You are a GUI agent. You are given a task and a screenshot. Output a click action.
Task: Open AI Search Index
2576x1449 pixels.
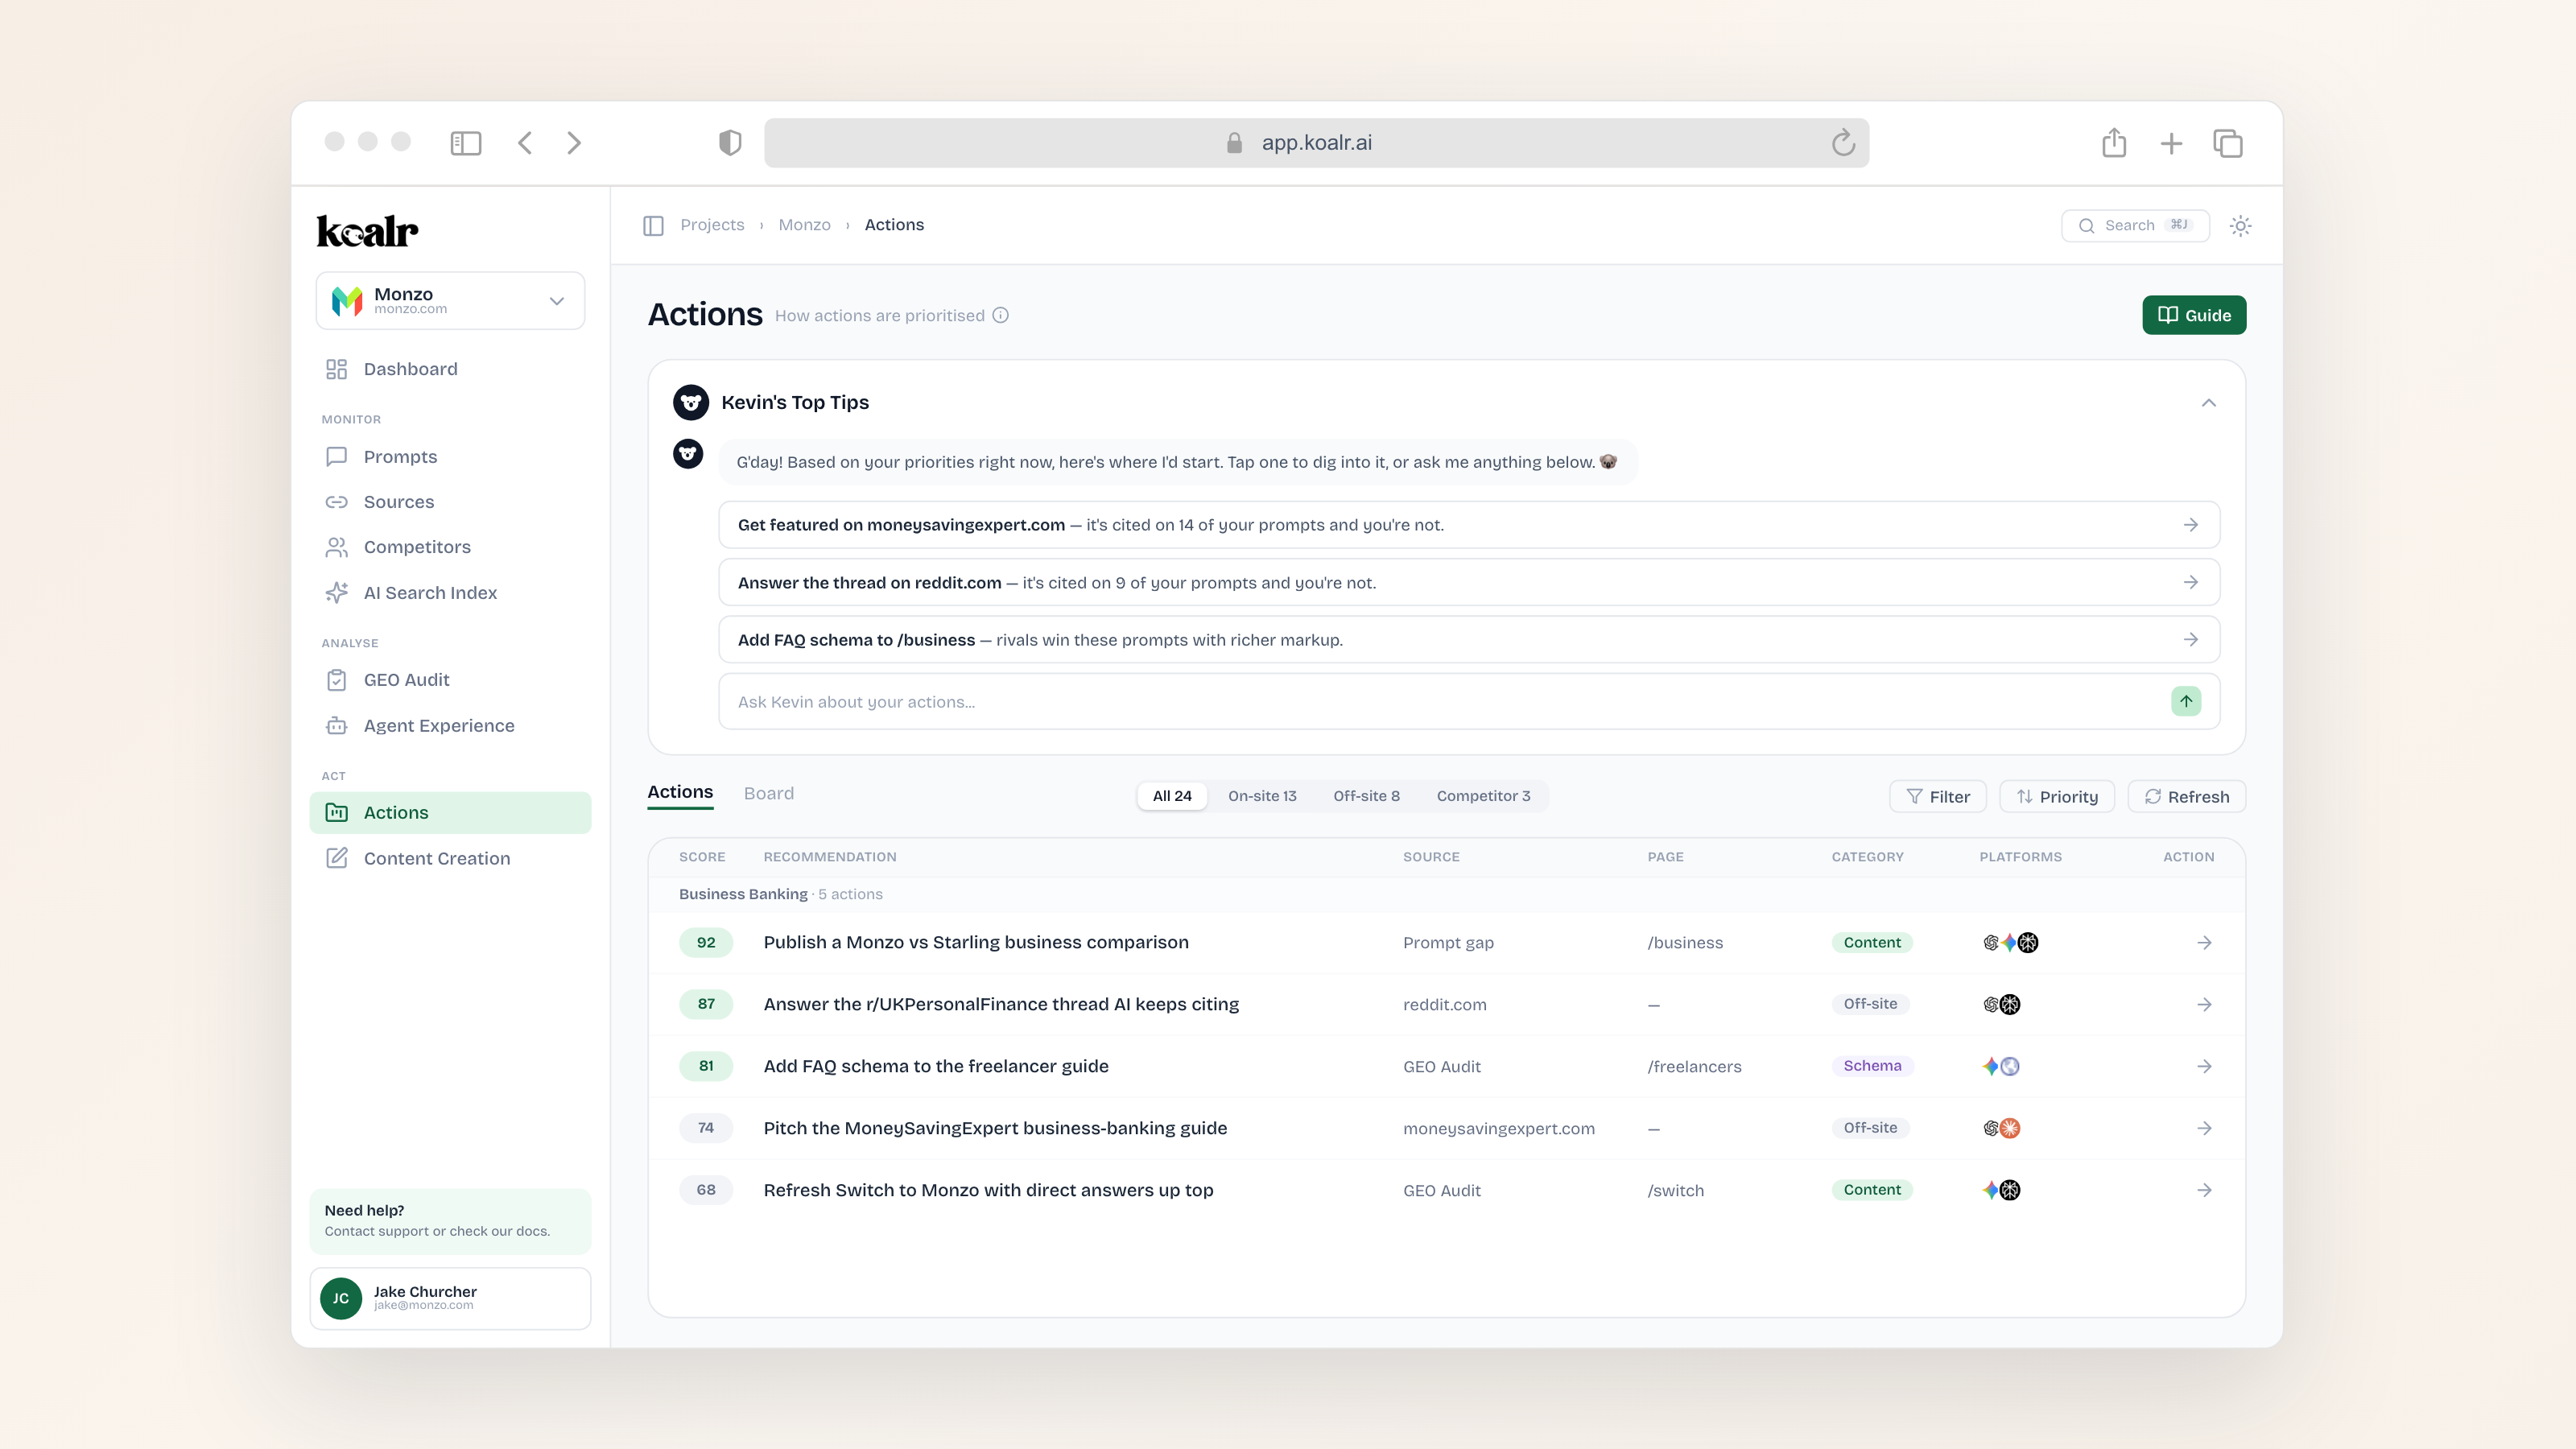[x=450, y=593]
